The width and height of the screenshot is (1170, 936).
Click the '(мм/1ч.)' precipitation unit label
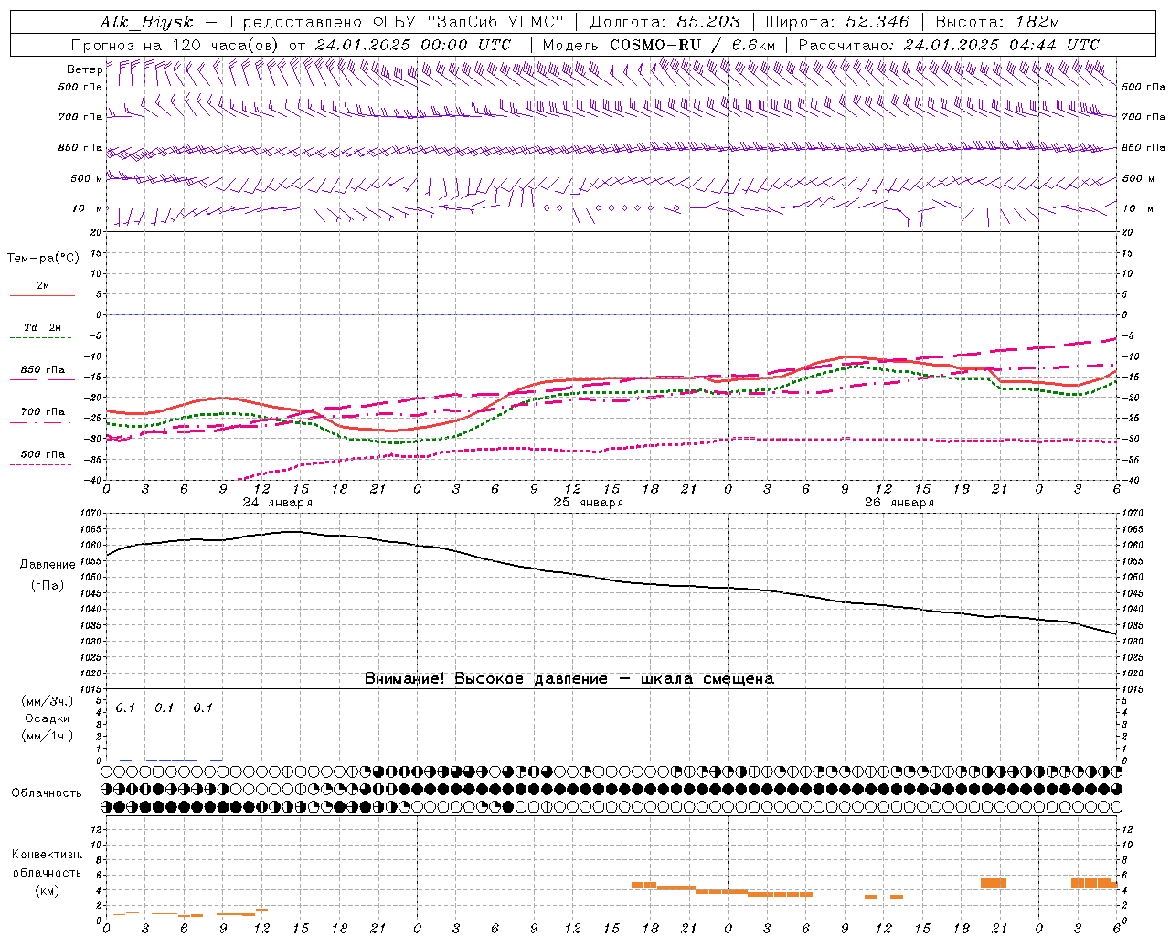pyautogui.click(x=48, y=736)
